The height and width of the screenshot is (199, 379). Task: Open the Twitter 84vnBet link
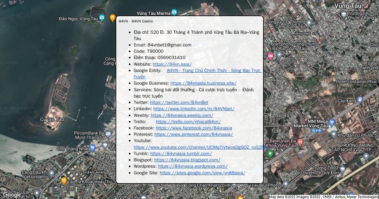pyautogui.click(x=179, y=102)
